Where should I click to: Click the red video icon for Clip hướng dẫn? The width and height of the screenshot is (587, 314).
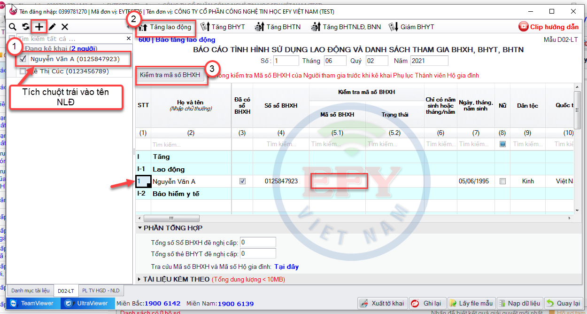coord(524,27)
